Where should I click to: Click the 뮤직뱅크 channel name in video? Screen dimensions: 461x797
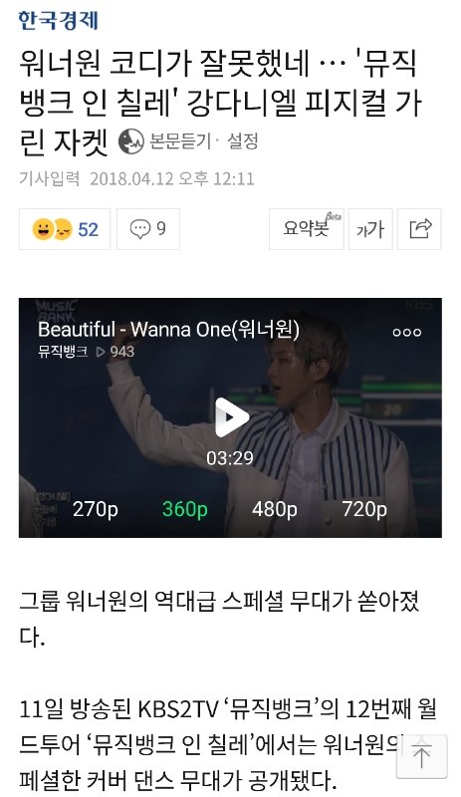(63, 352)
